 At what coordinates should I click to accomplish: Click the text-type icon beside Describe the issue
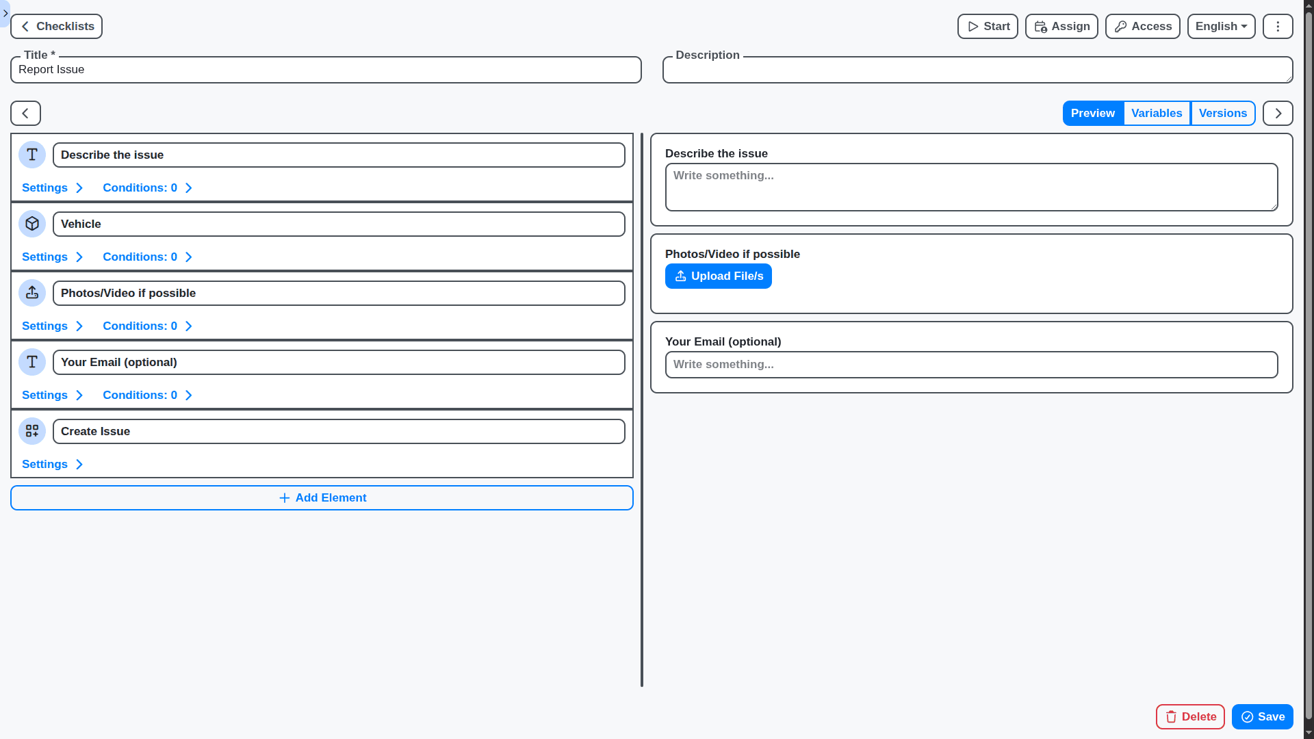pyautogui.click(x=32, y=155)
